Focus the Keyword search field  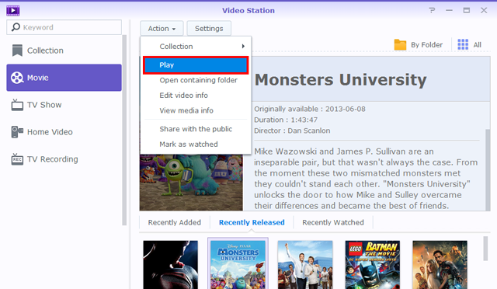64,27
